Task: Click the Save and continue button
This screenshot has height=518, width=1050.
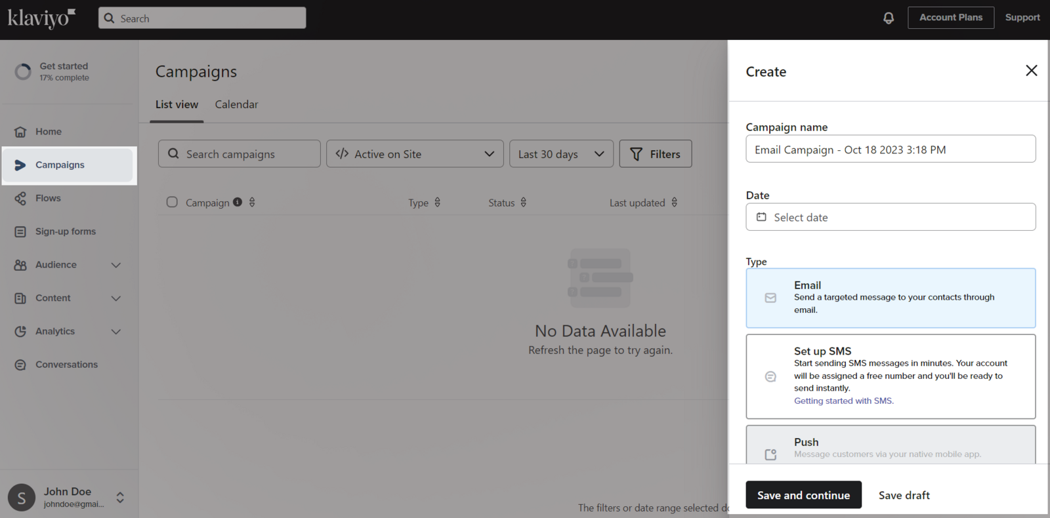Action: (x=803, y=495)
